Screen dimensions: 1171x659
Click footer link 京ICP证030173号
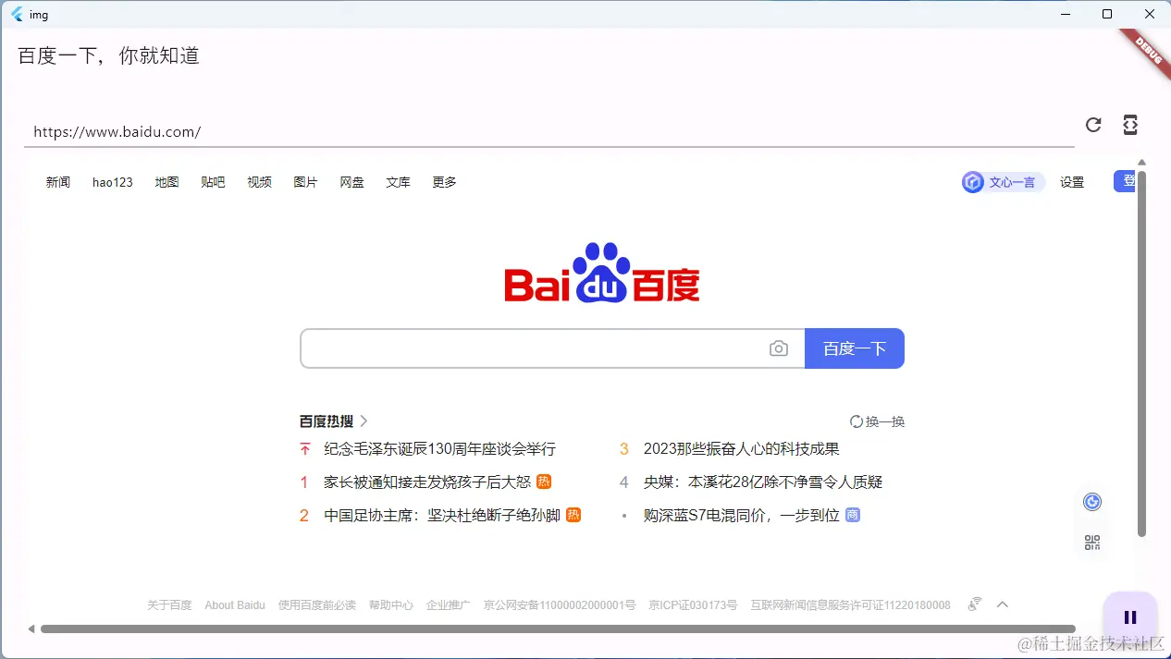(x=693, y=605)
